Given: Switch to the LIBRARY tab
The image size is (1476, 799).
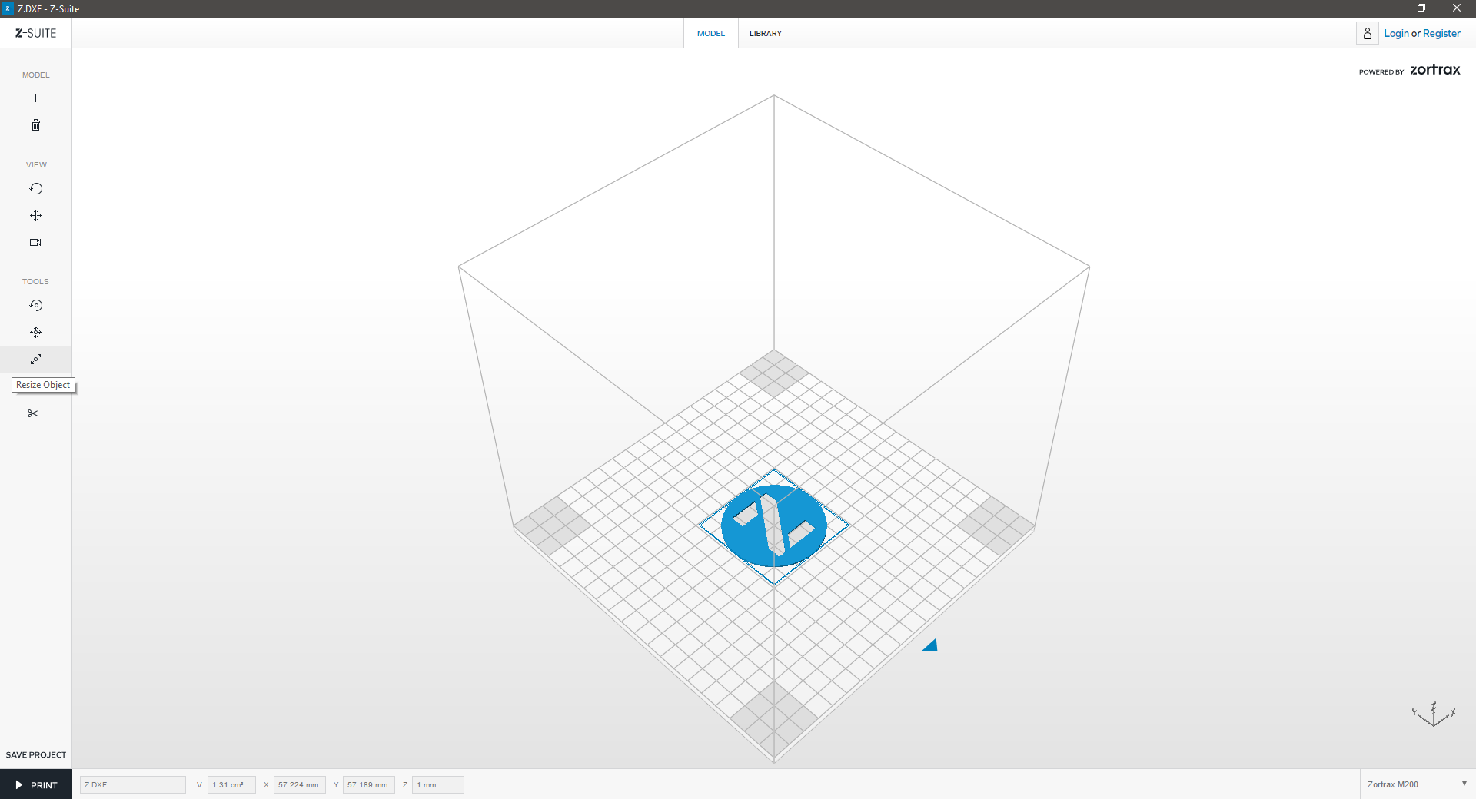Looking at the screenshot, I should click(x=765, y=34).
